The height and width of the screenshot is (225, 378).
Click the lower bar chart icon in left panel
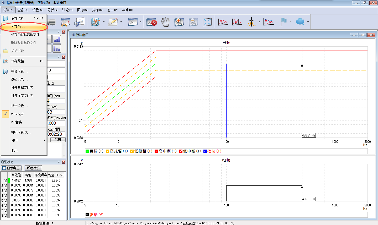[56, 48]
